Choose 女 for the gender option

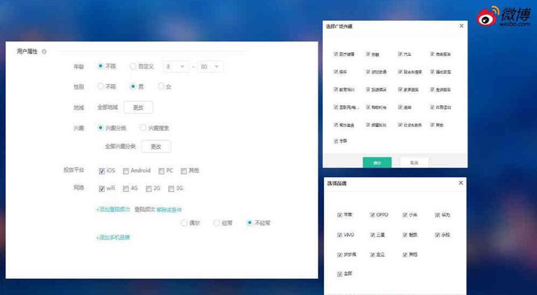click(x=161, y=87)
